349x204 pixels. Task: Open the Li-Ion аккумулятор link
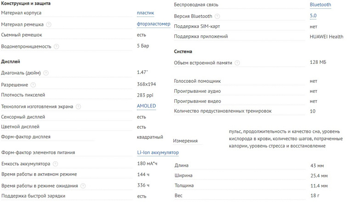[158, 153]
